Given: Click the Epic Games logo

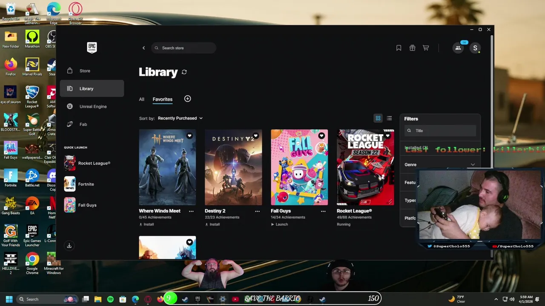Looking at the screenshot, I should click(92, 48).
